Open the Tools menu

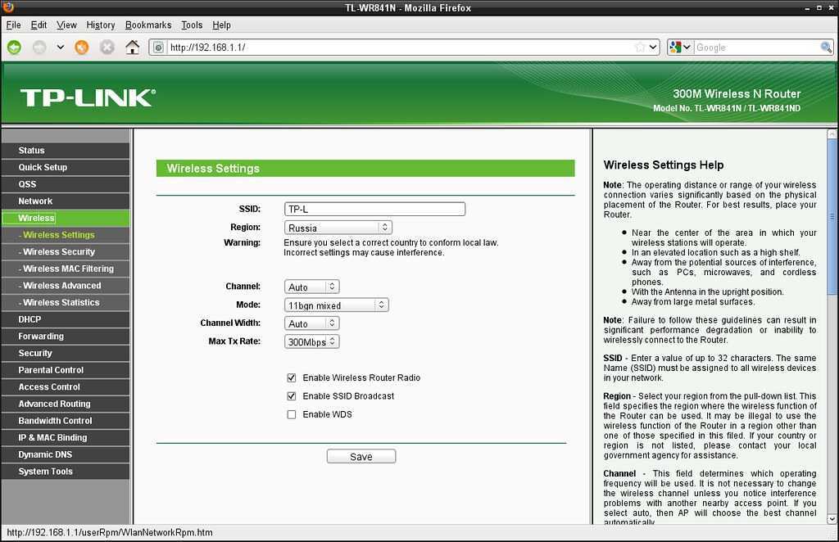(192, 25)
